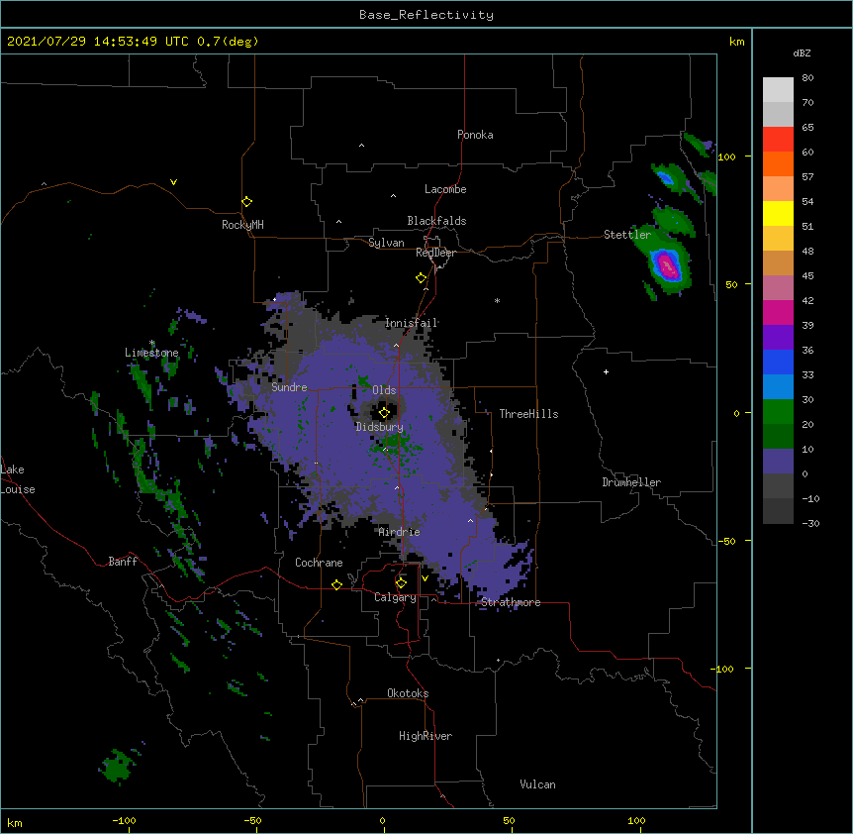Click the Drumheller city label
Image resolution: width=853 pixels, height=834 pixels.
click(x=631, y=482)
